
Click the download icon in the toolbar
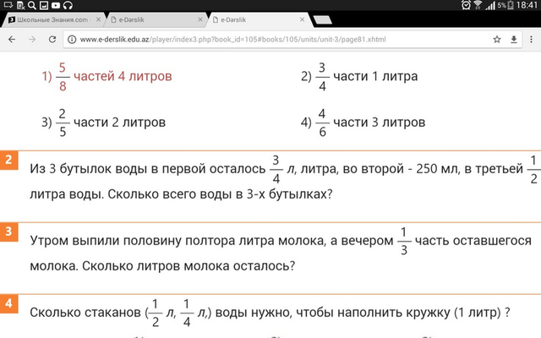[514, 40]
